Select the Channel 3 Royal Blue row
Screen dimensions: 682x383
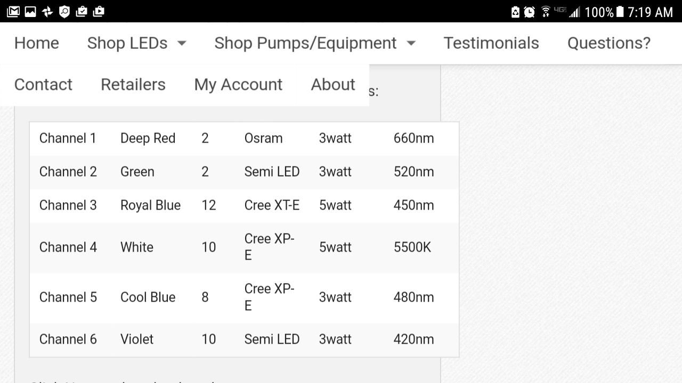[x=244, y=205]
